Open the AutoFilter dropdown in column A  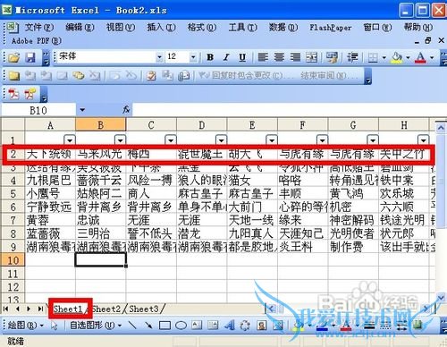click(70, 140)
